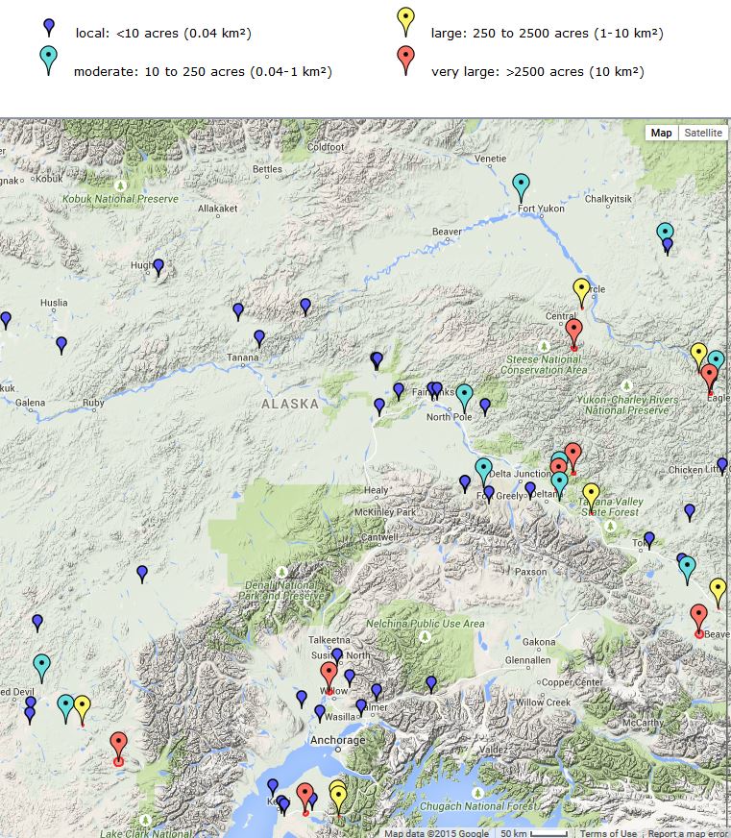
Task: Click the Anchorage city label
Action: click(x=337, y=741)
